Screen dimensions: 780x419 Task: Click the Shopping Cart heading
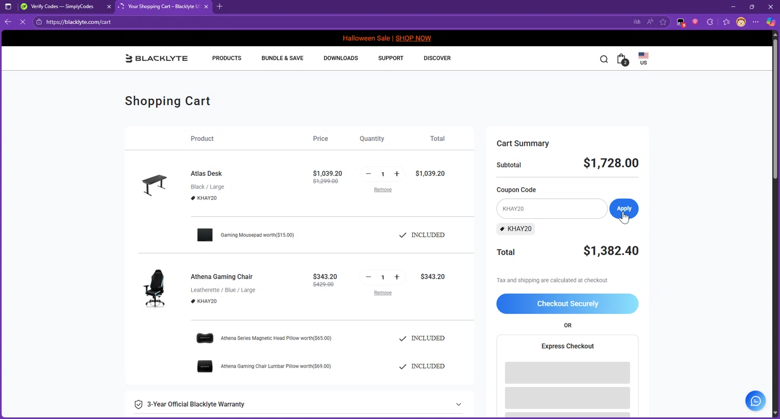(x=167, y=101)
